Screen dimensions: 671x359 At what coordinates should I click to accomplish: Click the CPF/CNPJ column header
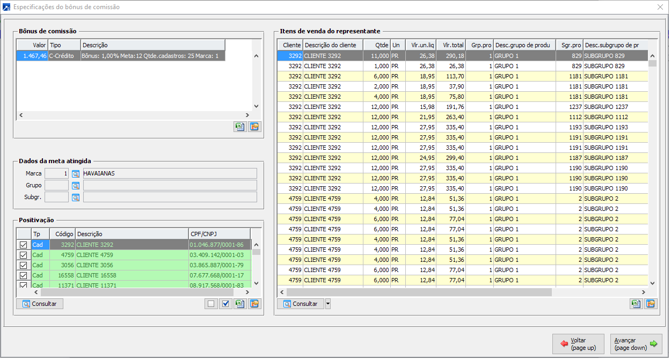click(219, 235)
